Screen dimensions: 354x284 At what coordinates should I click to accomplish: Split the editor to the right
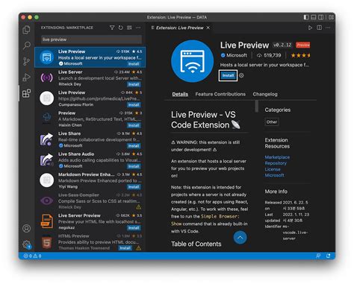tap(319, 28)
